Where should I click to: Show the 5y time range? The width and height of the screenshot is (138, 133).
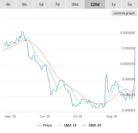click(130, 4)
